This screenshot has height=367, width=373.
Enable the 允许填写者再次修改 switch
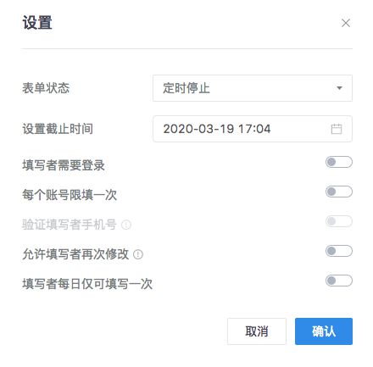pos(339,251)
